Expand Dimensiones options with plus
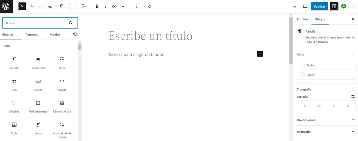358x141 pixels. pos(353,120)
